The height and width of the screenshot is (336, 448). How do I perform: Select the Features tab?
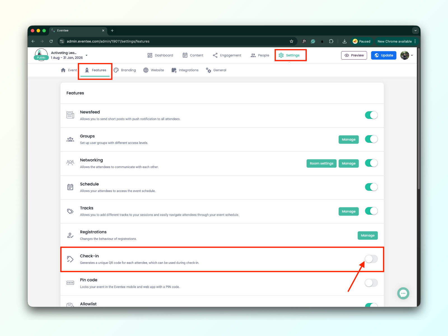95,70
